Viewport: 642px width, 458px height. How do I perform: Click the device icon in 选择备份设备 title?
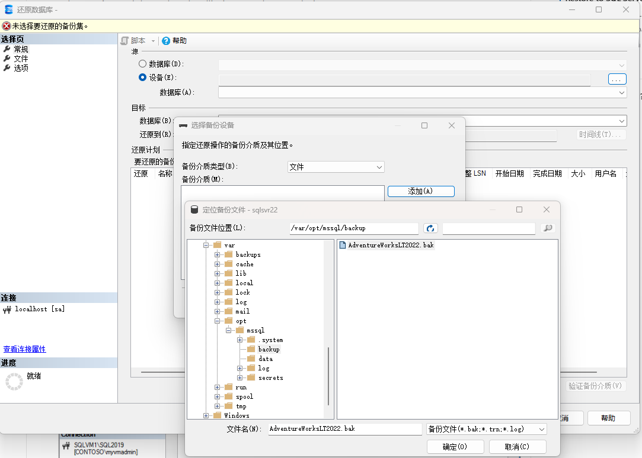tap(183, 125)
